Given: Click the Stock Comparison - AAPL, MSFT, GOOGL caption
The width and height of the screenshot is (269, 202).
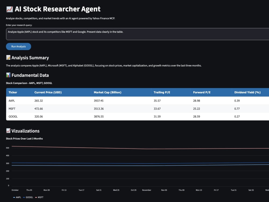Looking at the screenshot, I should [29, 83].
